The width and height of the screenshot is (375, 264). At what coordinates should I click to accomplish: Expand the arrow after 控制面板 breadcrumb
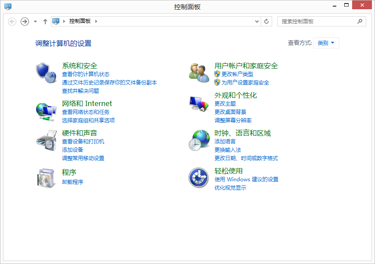pyautogui.click(x=96, y=21)
